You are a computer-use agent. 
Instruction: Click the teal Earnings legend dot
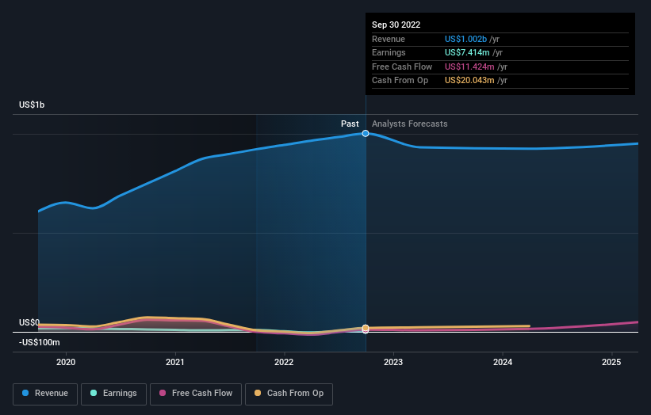(x=94, y=393)
